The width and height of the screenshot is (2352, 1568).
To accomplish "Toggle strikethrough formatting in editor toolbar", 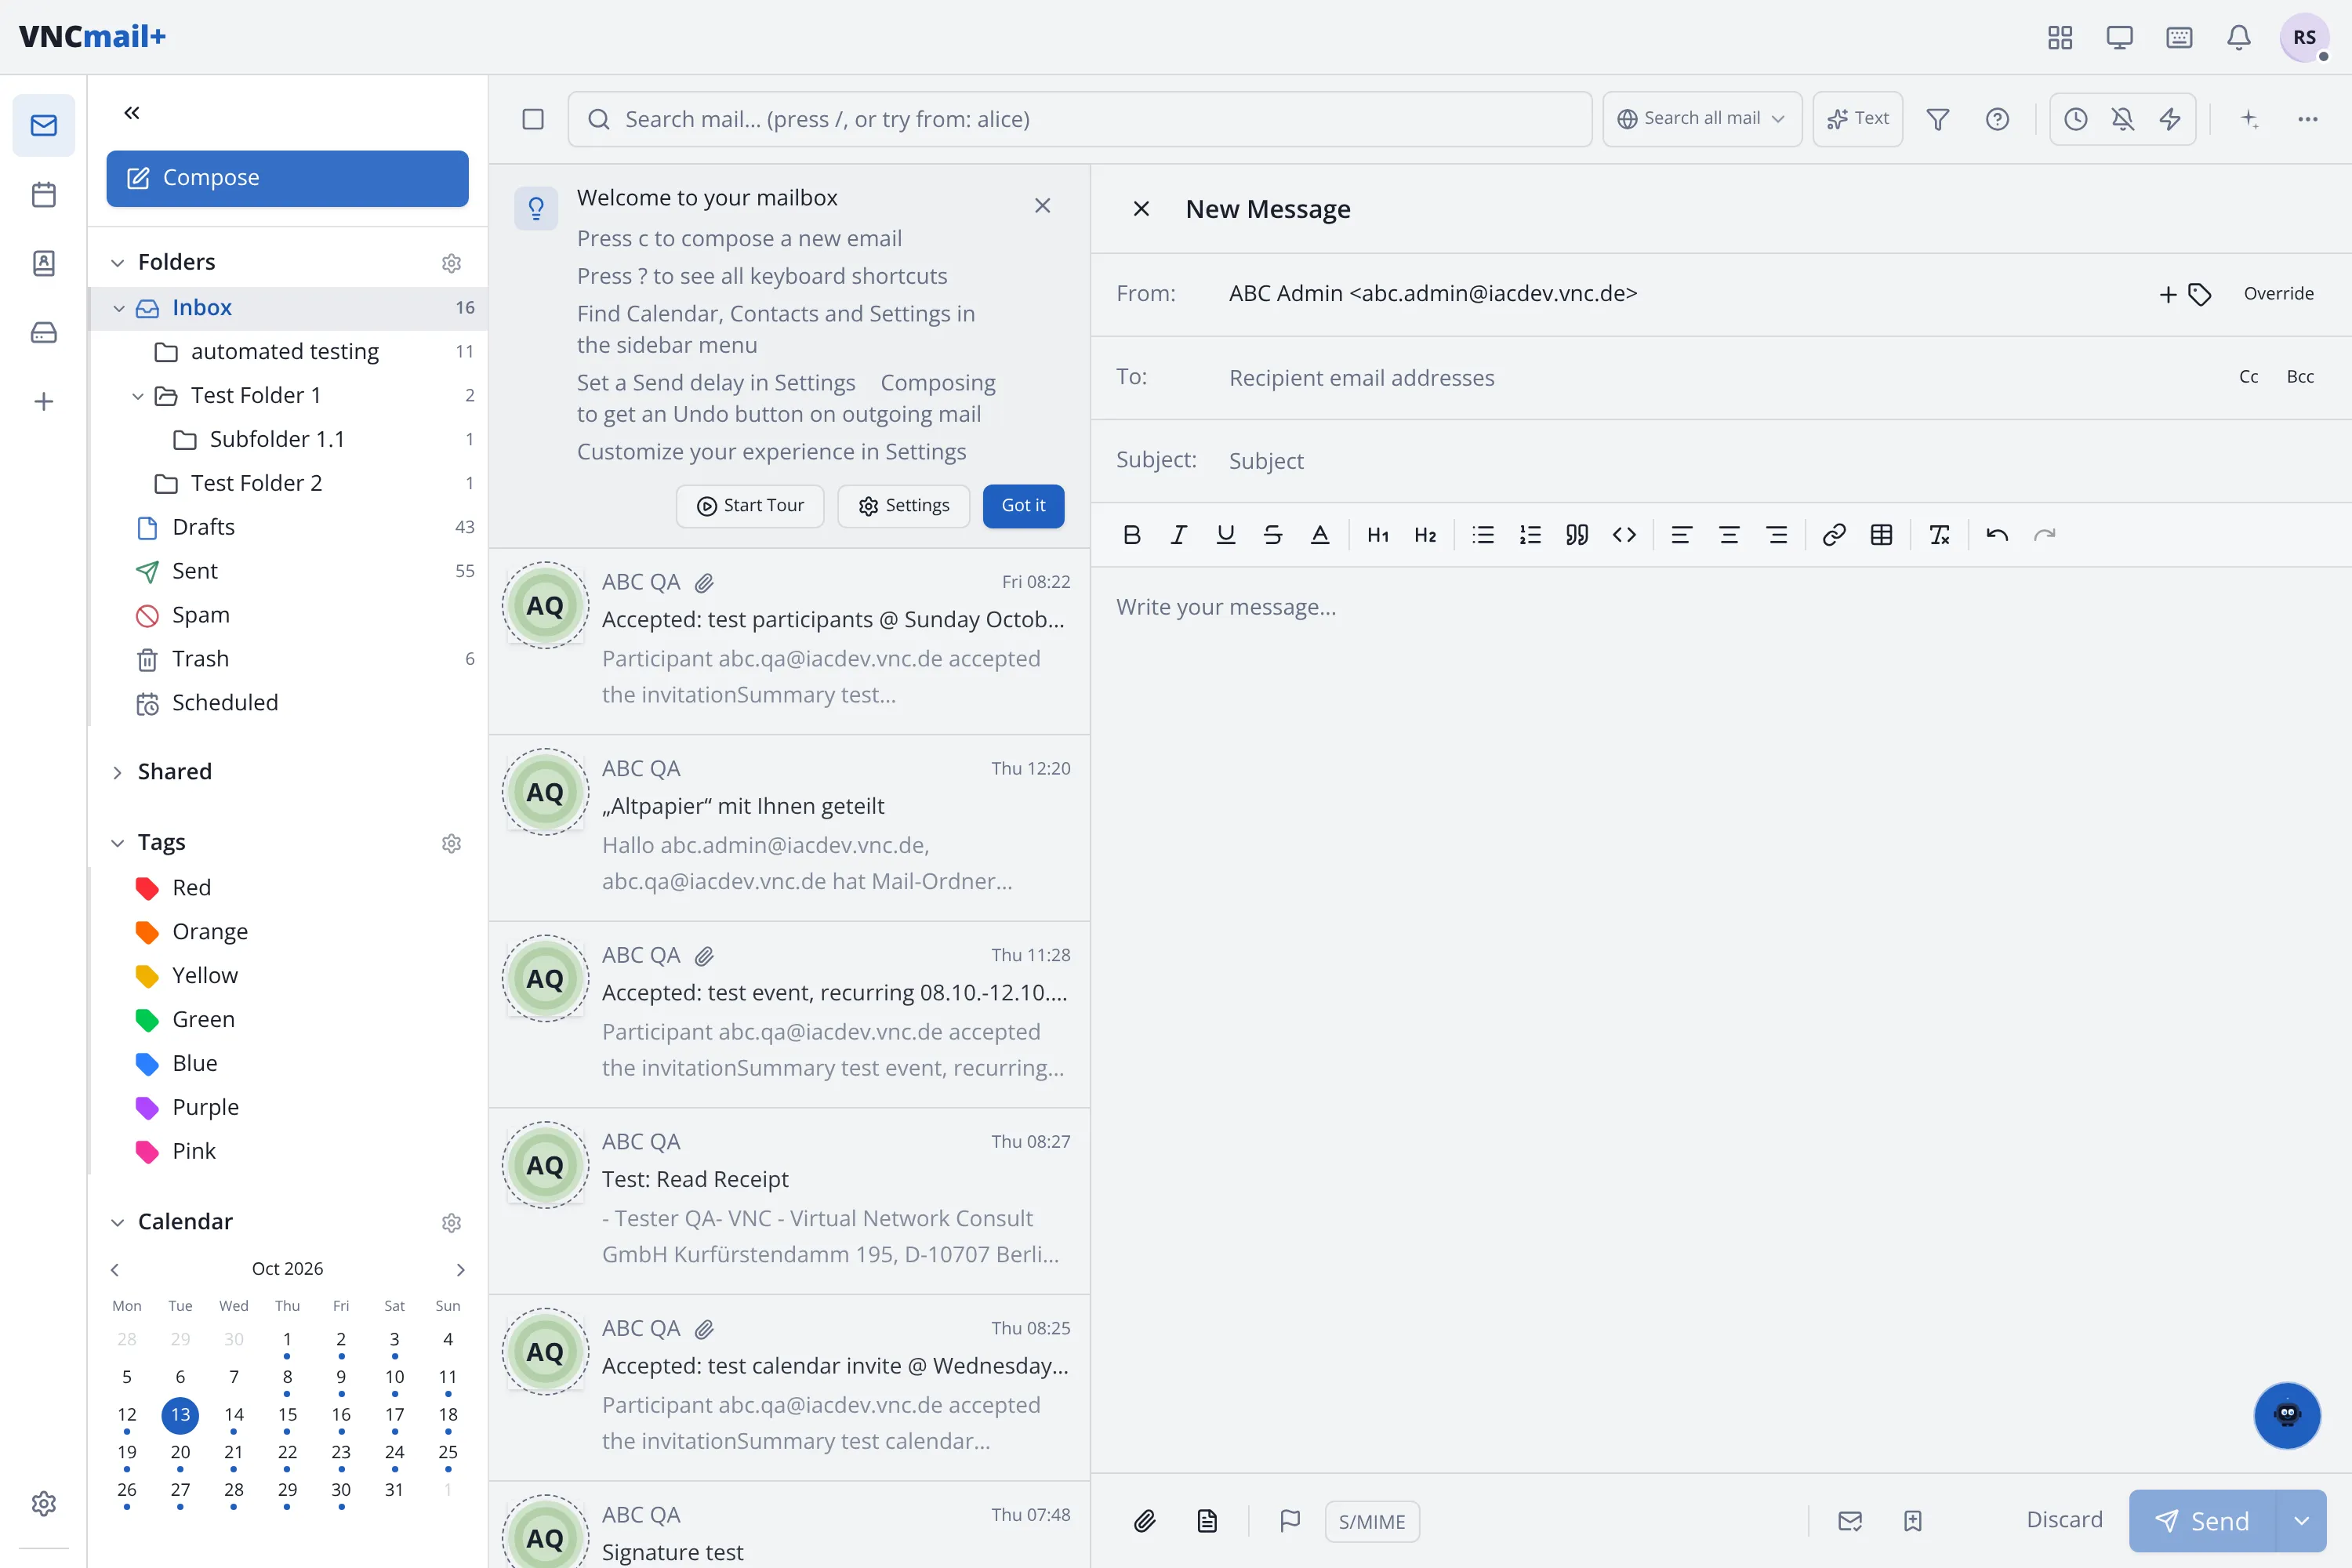I will coord(1272,535).
